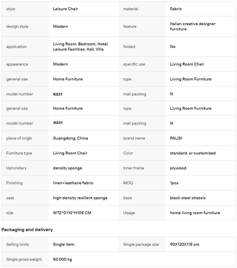Image resolution: width=237 pixels, height=268 pixels.
Task: Click the Packaging and delivery heading
Action: click(x=27, y=230)
